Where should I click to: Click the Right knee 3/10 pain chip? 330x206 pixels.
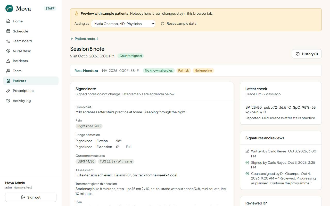89,126
